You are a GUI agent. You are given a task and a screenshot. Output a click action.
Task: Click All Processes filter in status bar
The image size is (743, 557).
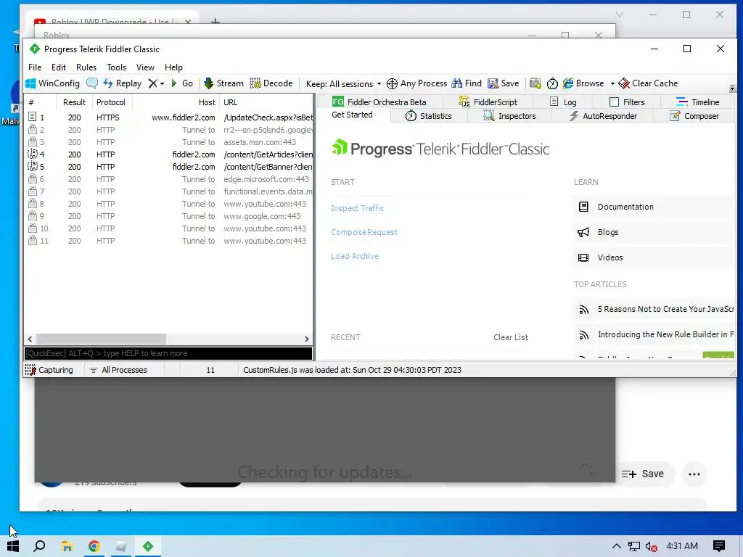(x=118, y=370)
